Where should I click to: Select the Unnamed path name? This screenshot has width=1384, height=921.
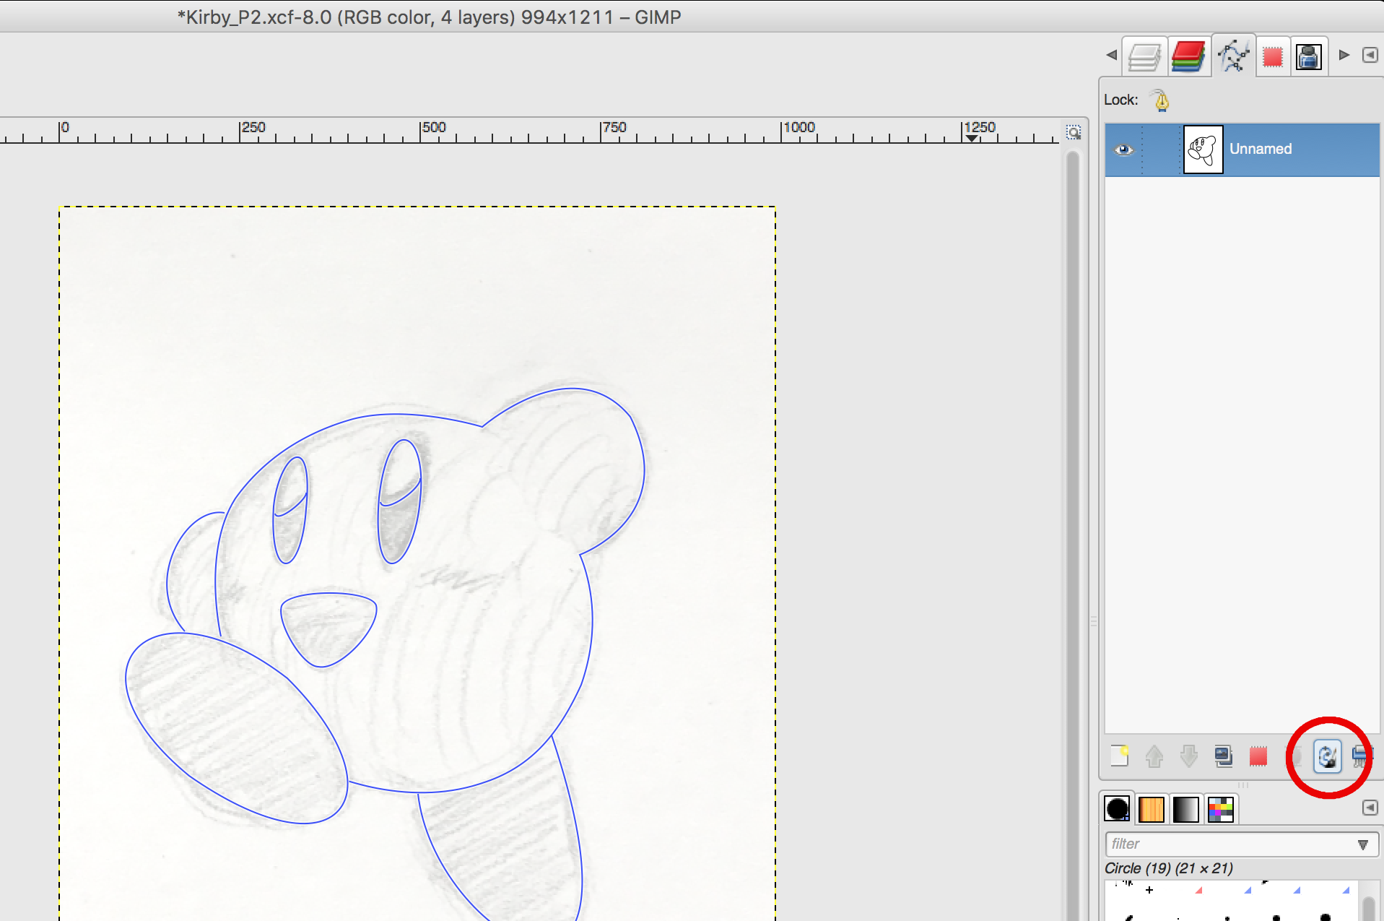[1261, 149]
